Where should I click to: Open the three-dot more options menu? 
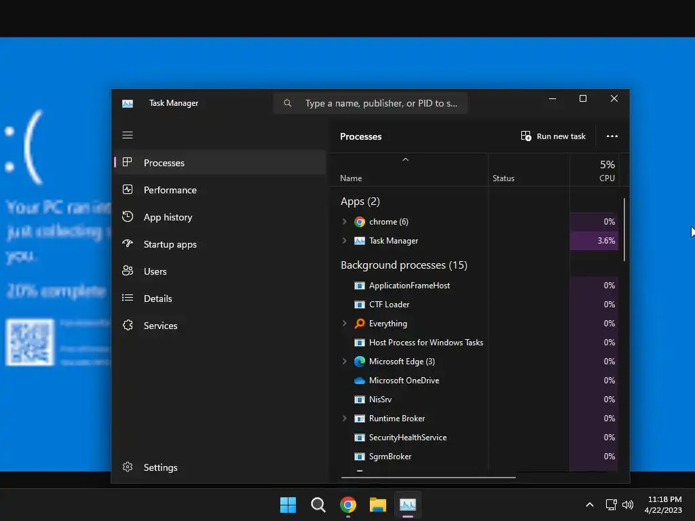pyautogui.click(x=612, y=136)
